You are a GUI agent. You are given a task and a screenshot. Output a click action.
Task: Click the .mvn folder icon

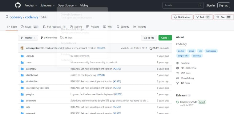click(x=22, y=63)
